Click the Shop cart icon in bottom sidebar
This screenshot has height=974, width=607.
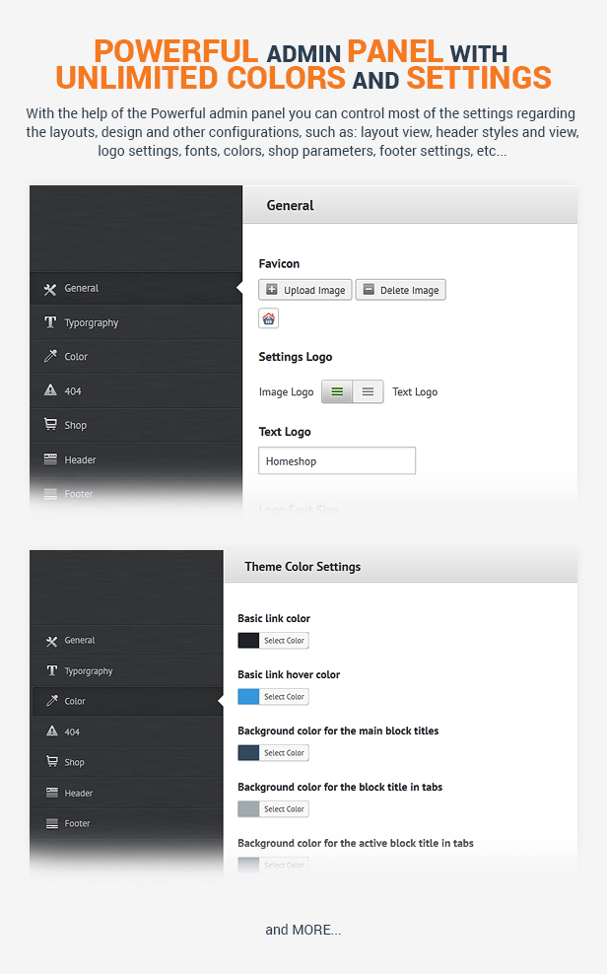[x=51, y=762]
